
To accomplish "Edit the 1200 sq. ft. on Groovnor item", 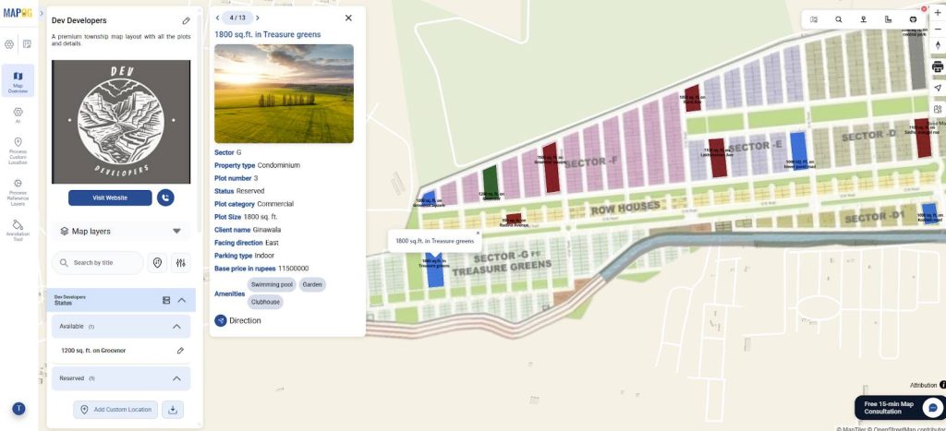I will coord(180,350).
